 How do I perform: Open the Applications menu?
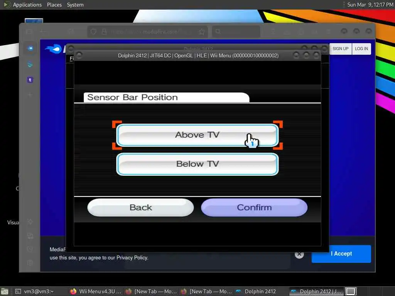pos(27,5)
